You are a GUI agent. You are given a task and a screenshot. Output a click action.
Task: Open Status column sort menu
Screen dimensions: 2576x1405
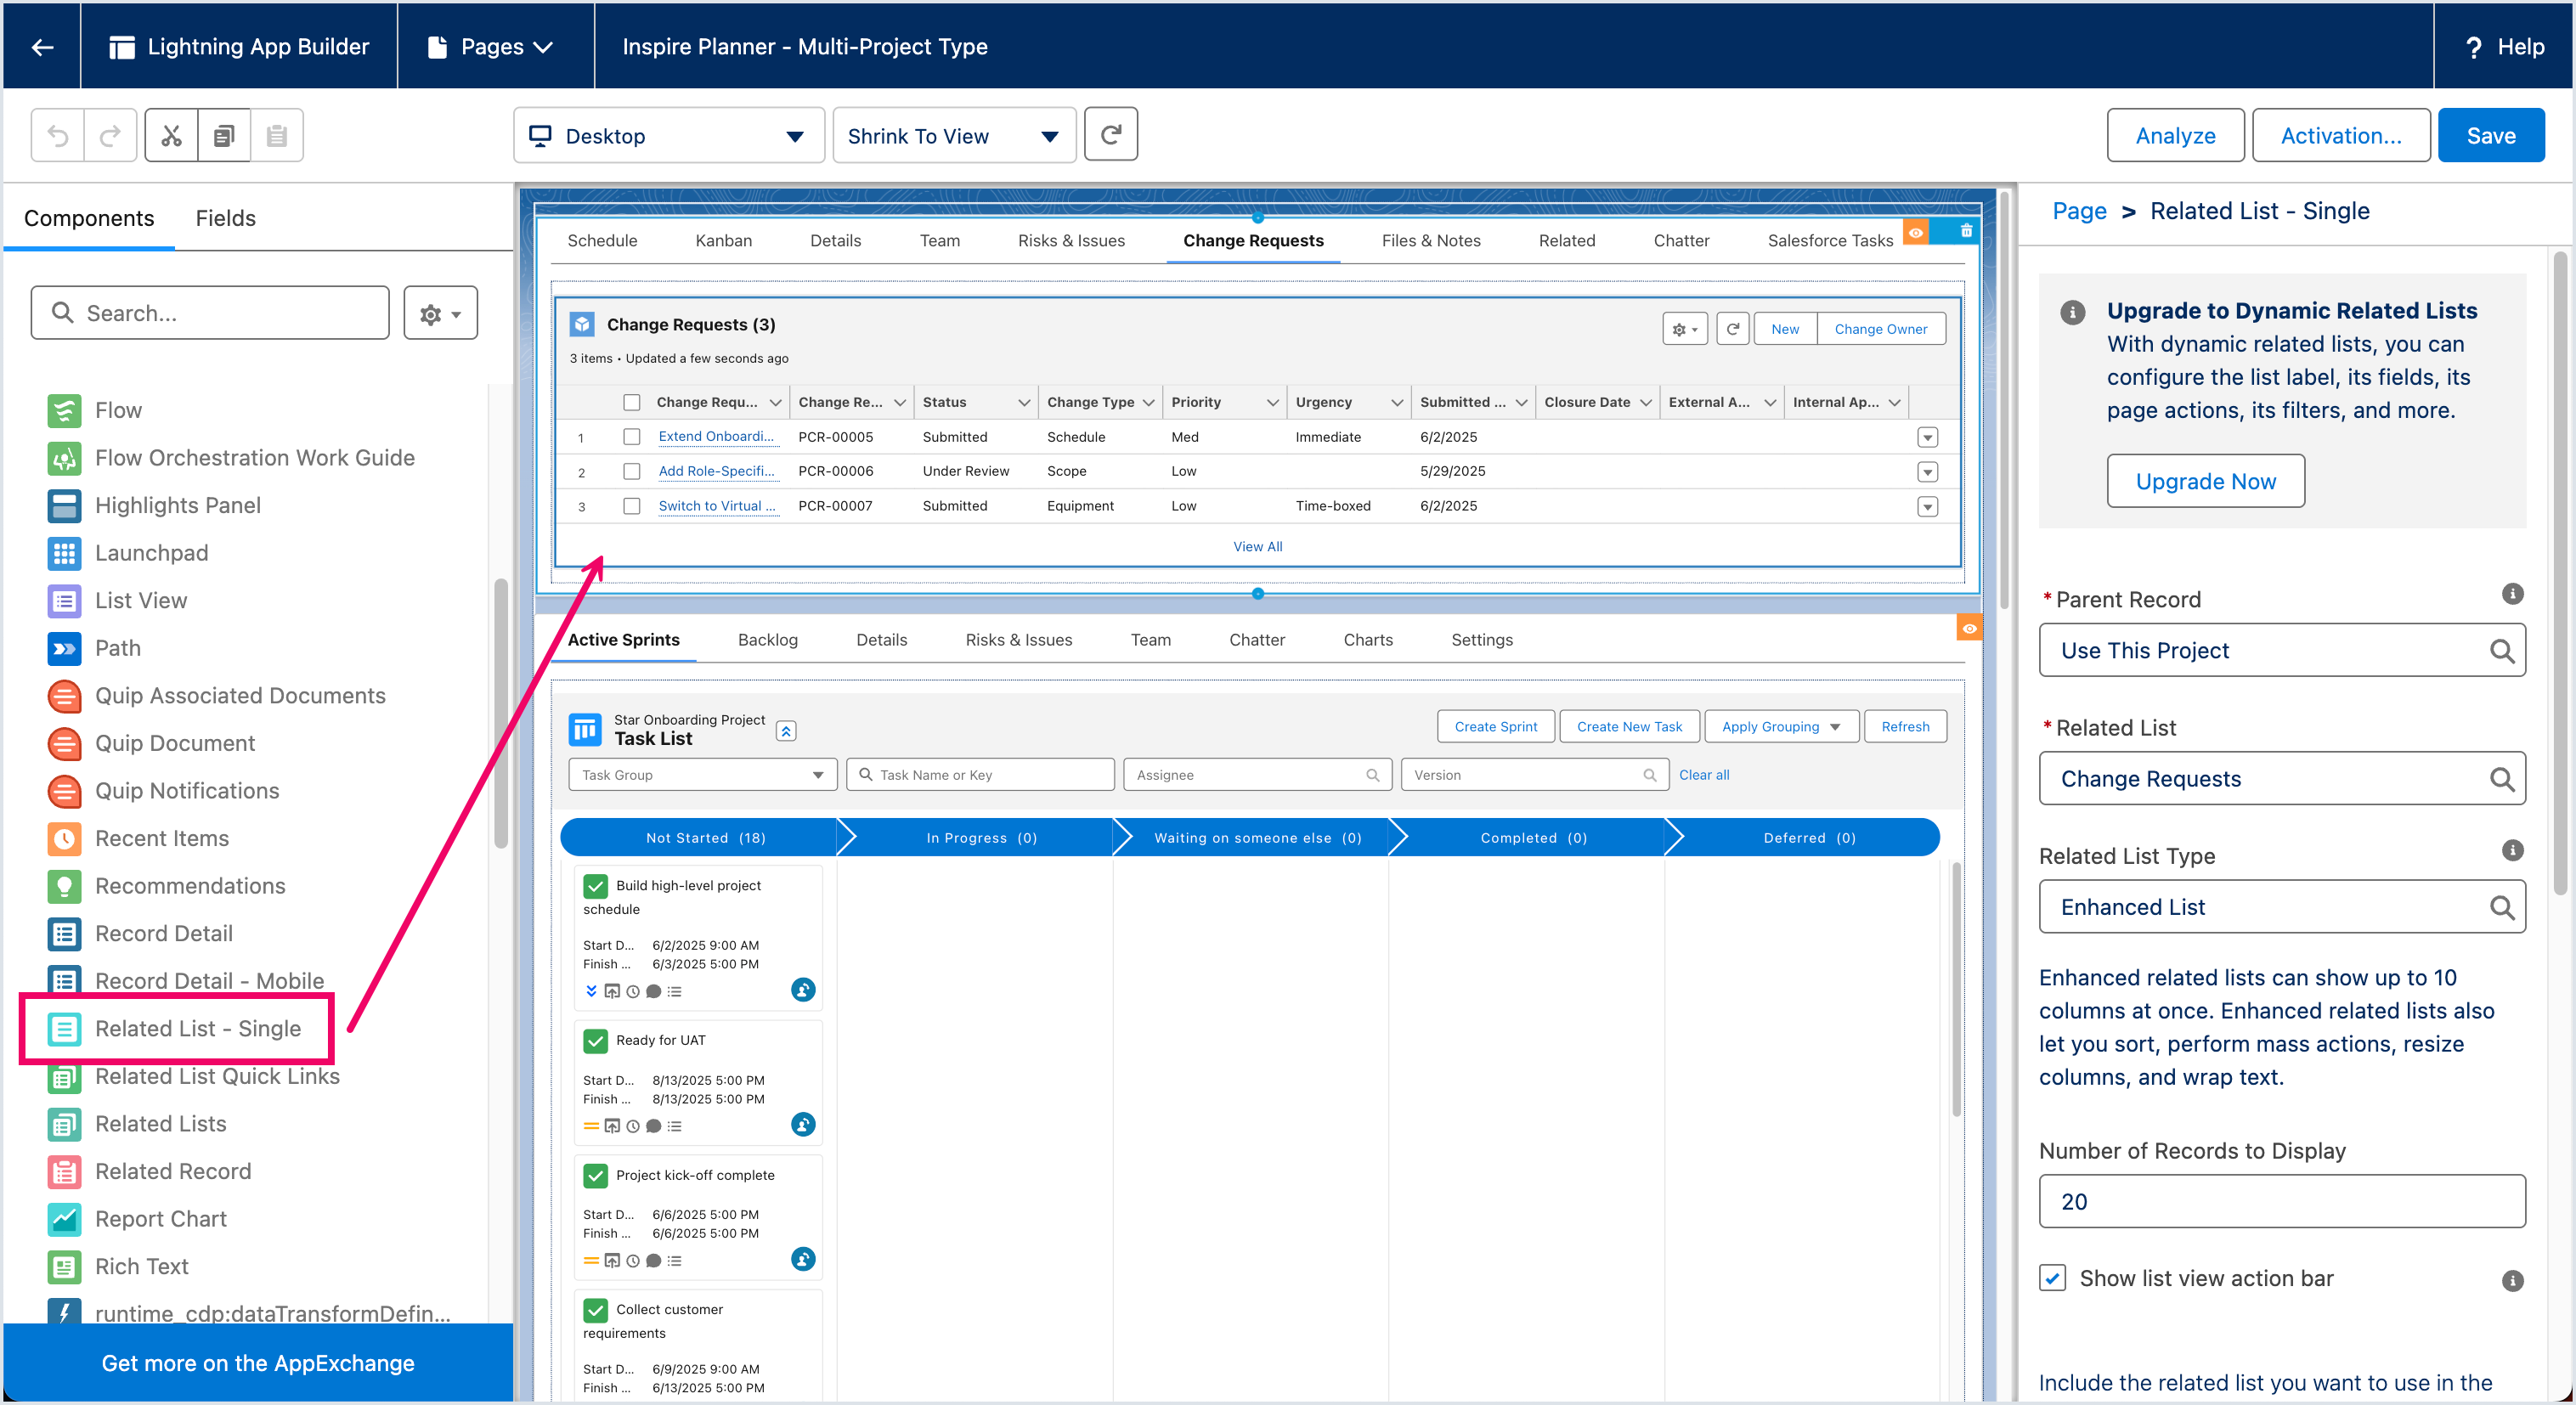pyautogui.click(x=1023, y=402)
